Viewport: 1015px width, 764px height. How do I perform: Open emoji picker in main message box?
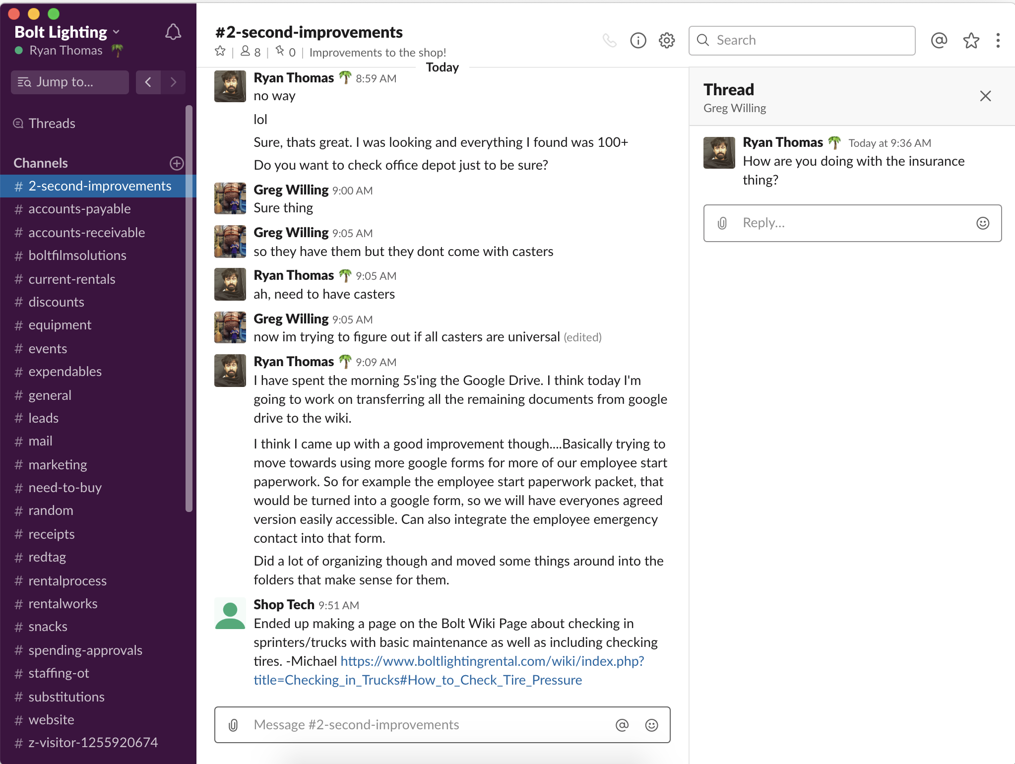click(651, 725)
